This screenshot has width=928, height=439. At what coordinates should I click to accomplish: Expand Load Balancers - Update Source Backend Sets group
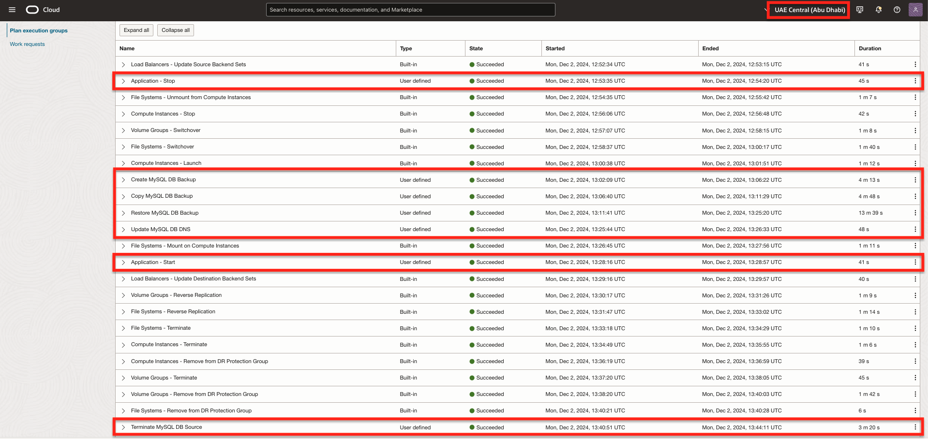pos(123,64)
